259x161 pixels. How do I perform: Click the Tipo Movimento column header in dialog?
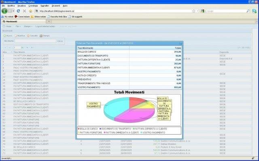(x=103, y=48)
